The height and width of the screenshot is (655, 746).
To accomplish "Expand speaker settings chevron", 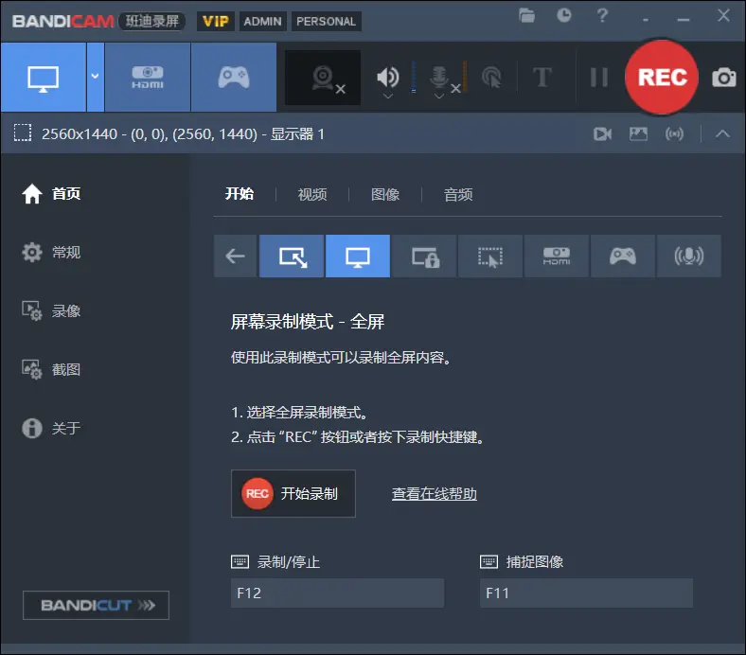I will 388,97.
